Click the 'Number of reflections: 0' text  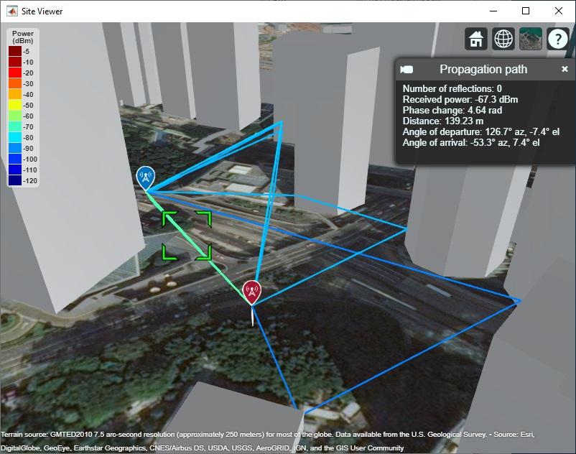(452, 89)
